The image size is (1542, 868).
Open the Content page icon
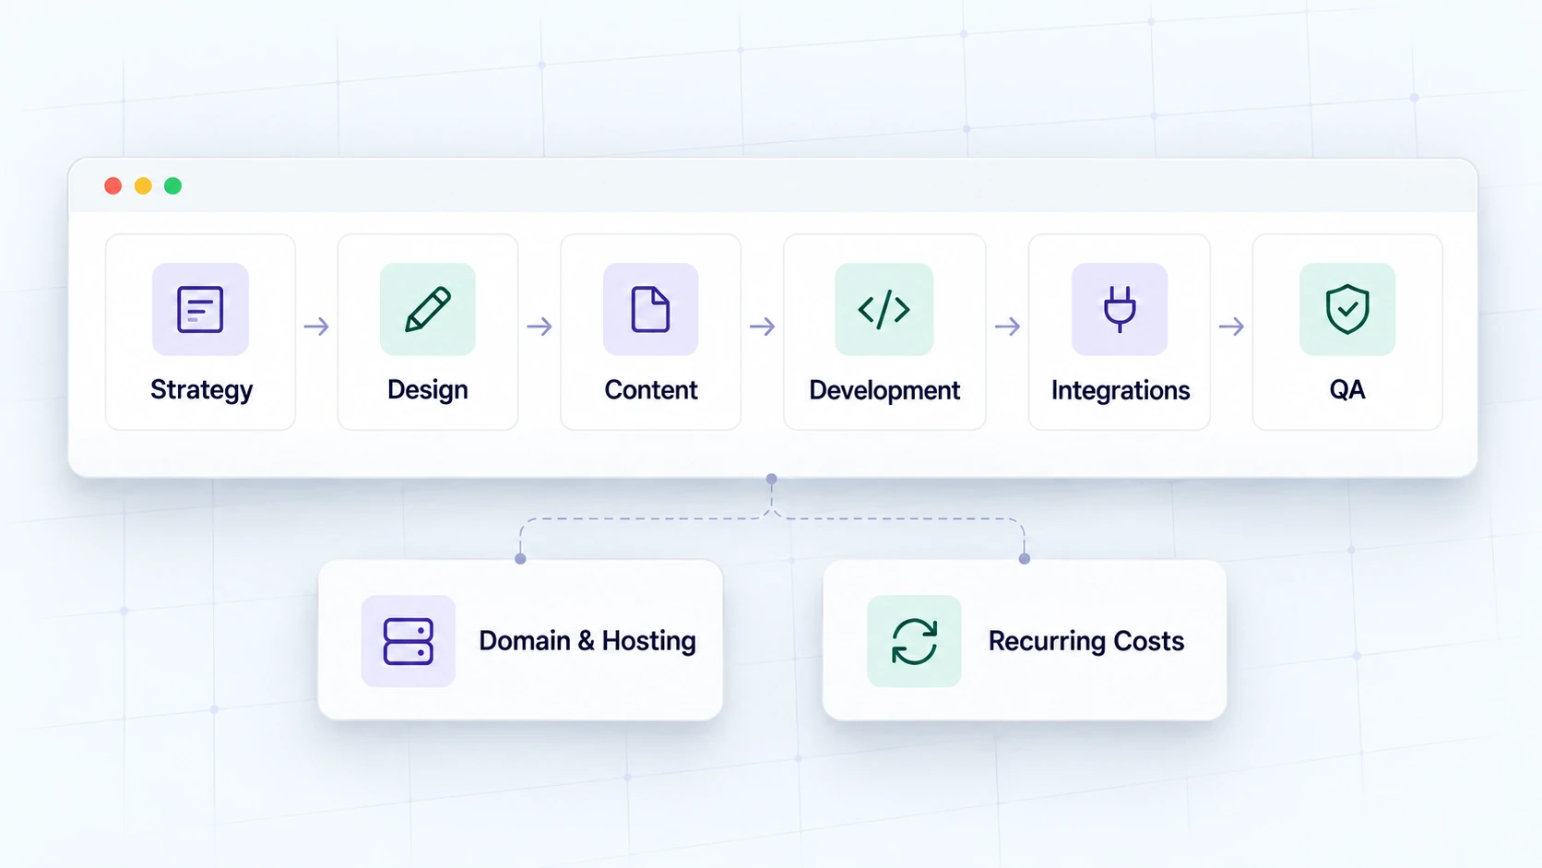click(x=650, y=309)
